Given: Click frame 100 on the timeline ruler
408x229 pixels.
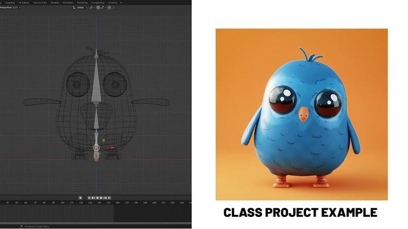Looking at the screenshot, I should [62, 202].
